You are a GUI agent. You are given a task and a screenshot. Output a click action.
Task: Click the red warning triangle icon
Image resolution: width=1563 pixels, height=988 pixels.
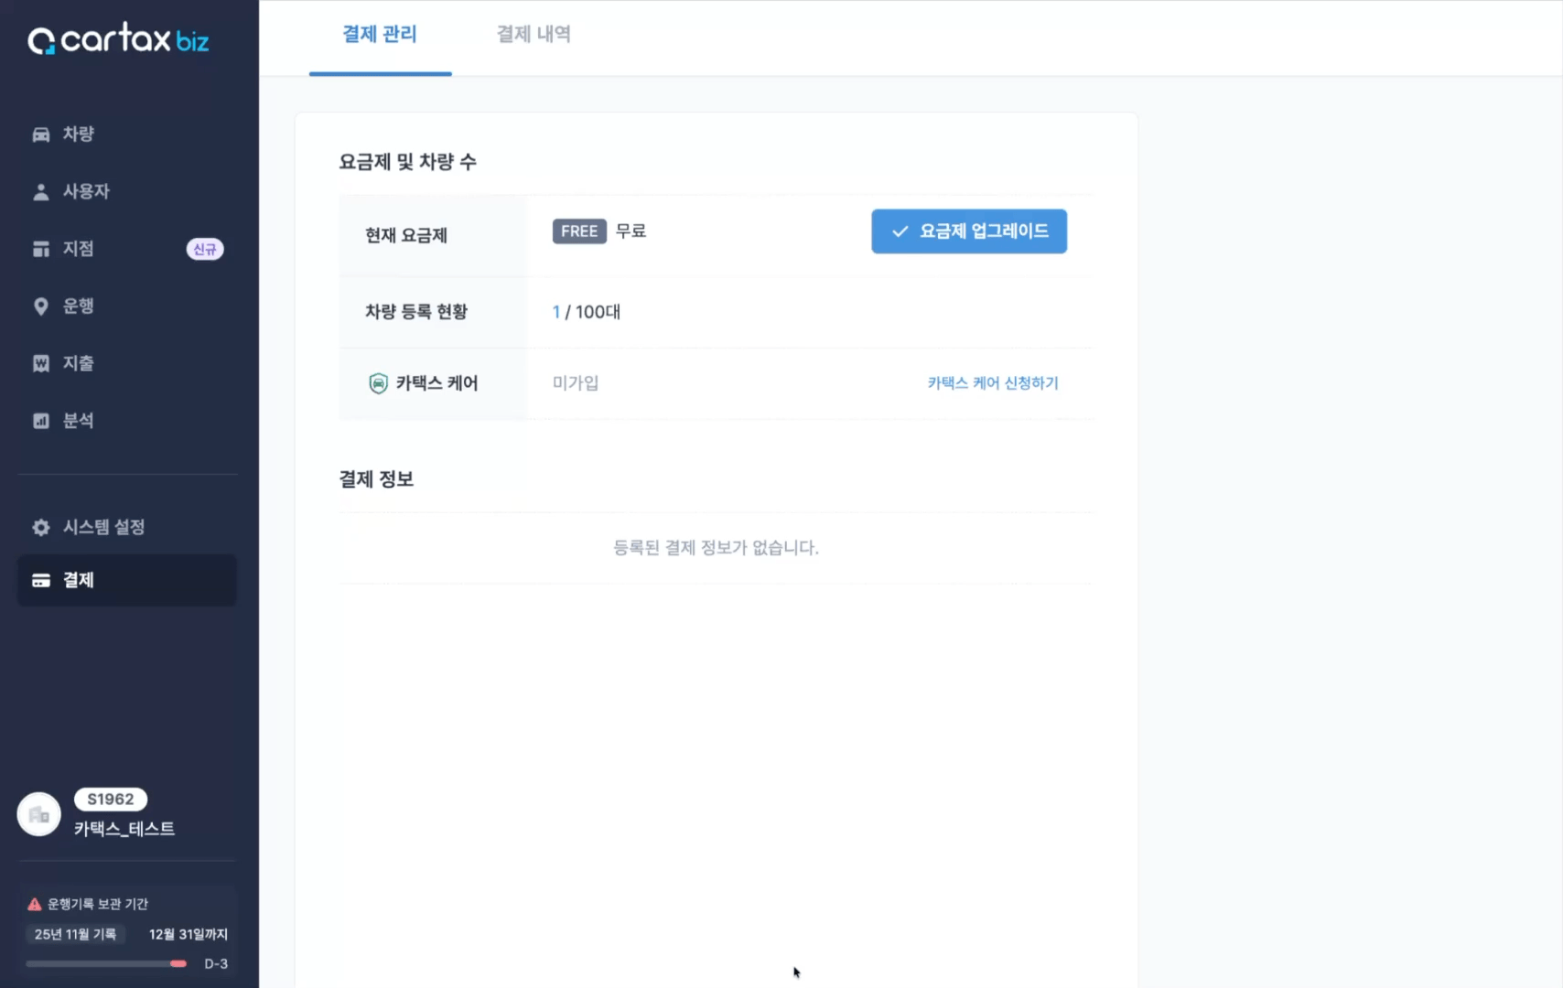pyautogui.click(x=35, y=904)
